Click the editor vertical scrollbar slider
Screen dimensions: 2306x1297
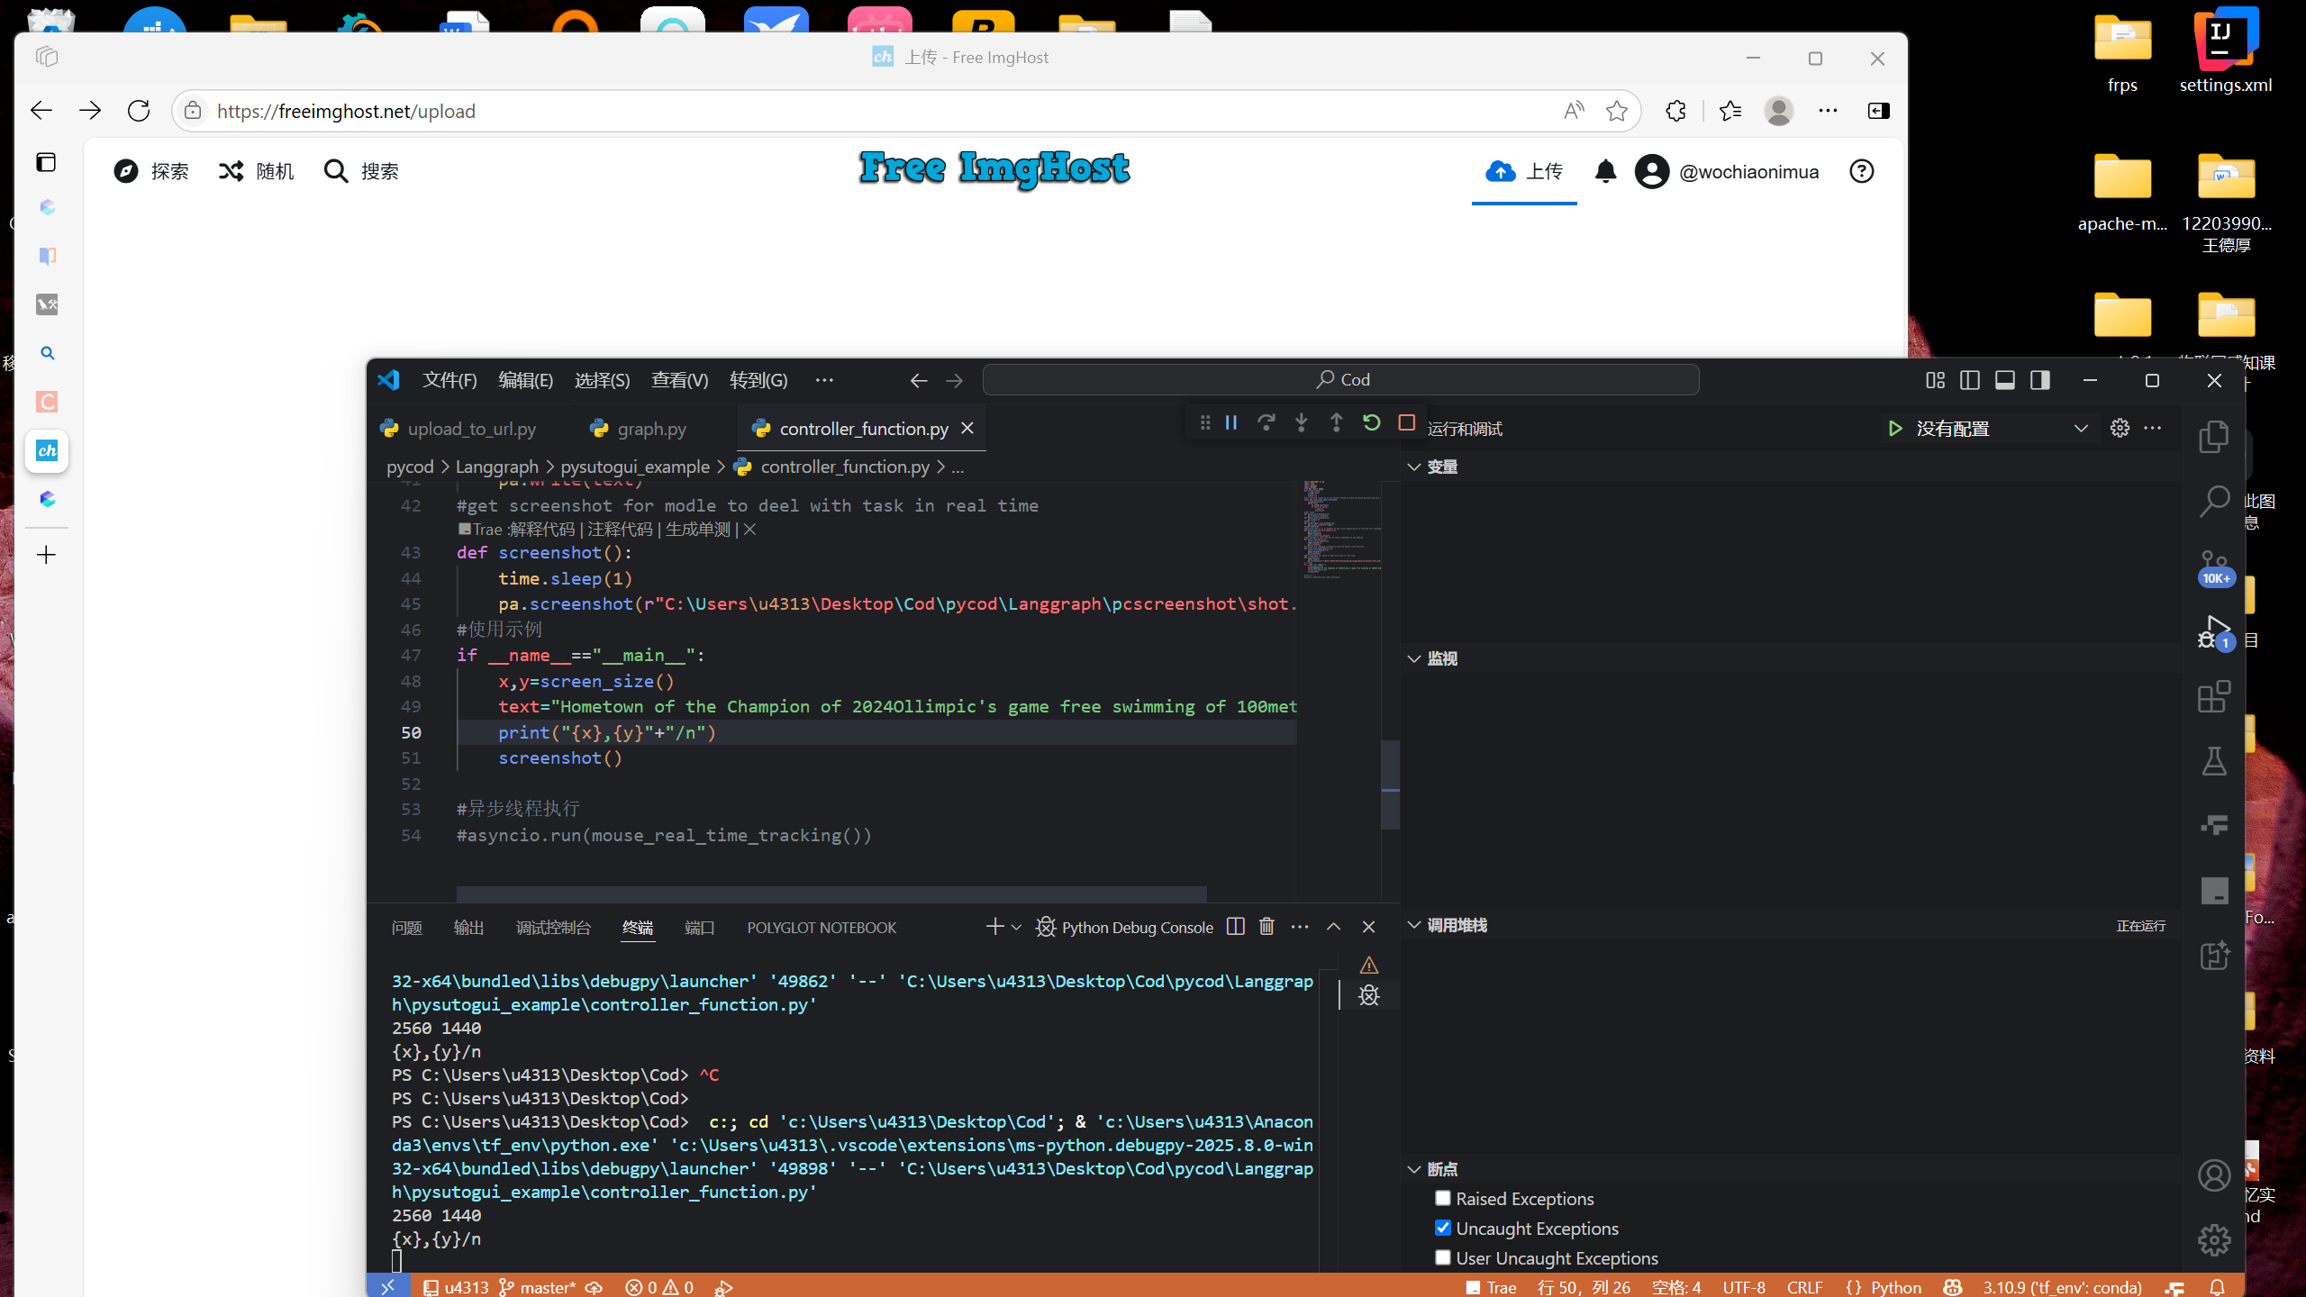[1390, 784]
